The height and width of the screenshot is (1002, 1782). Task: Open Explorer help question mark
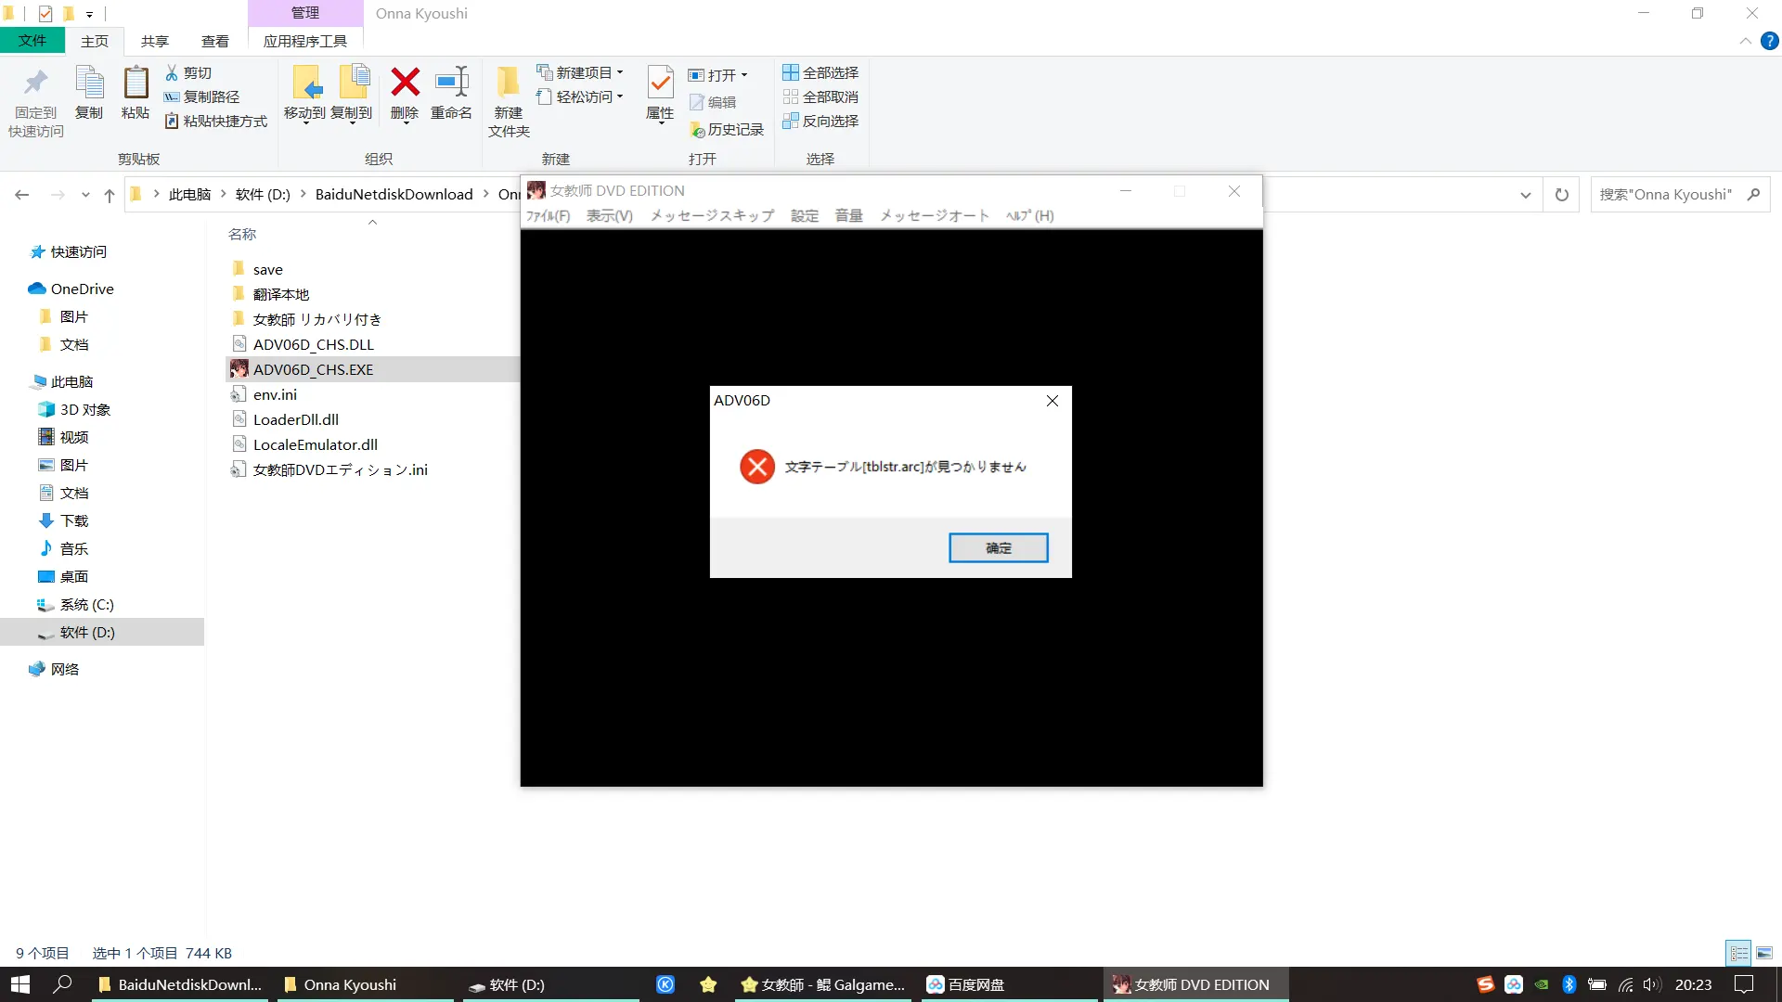(x=1770, y=41)
